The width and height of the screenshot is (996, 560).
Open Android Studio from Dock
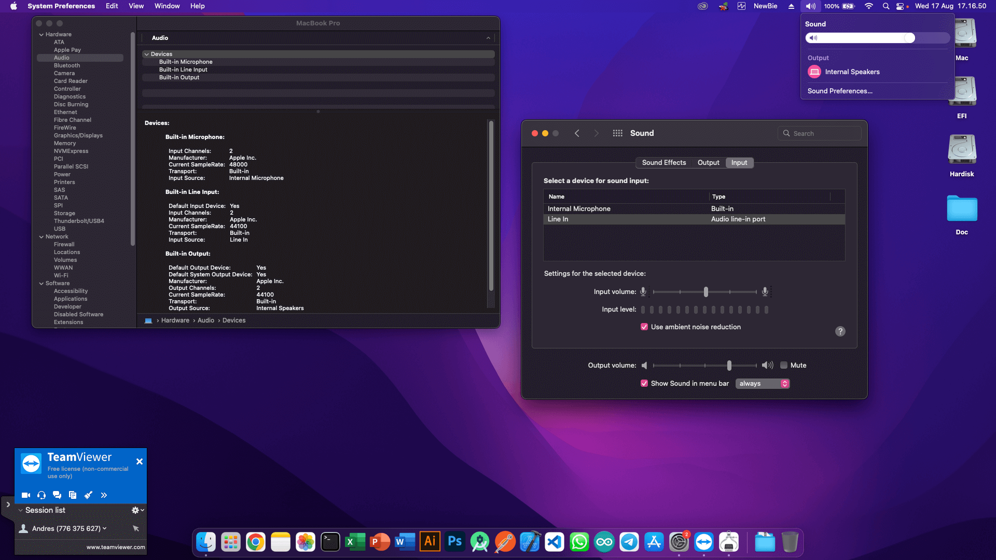click(480, 542)
